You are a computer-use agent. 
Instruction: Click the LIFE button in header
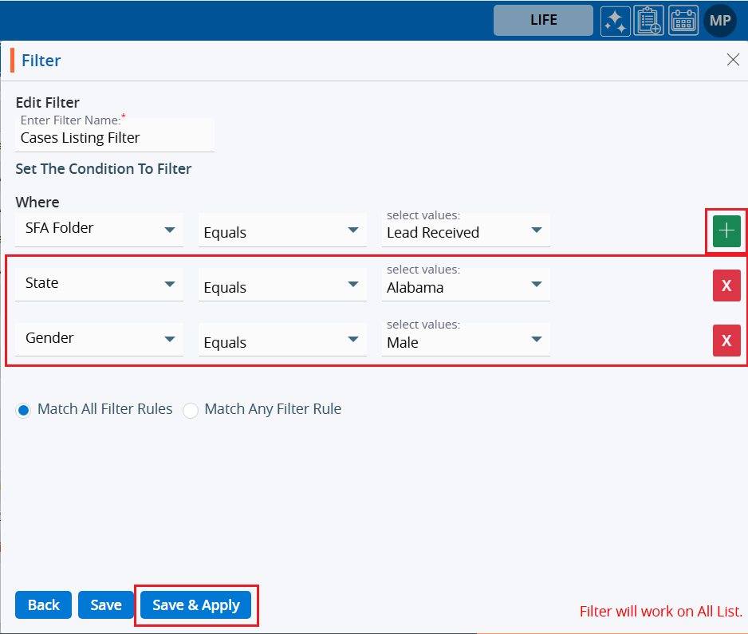(x=543, y=21)
